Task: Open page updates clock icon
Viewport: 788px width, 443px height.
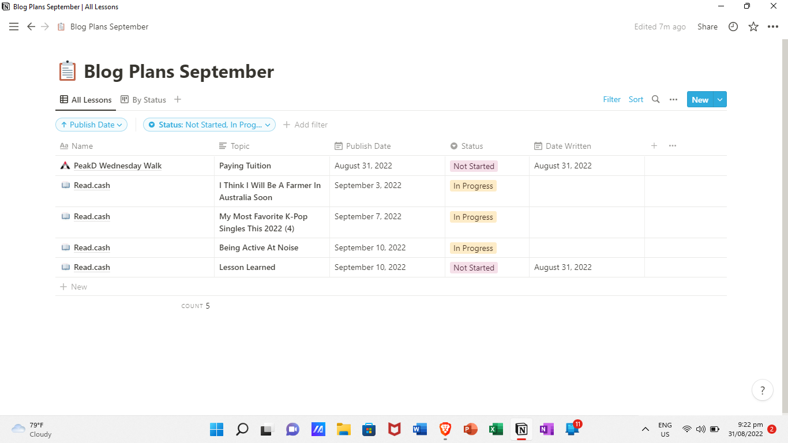Action: click(x=733, y=27)
